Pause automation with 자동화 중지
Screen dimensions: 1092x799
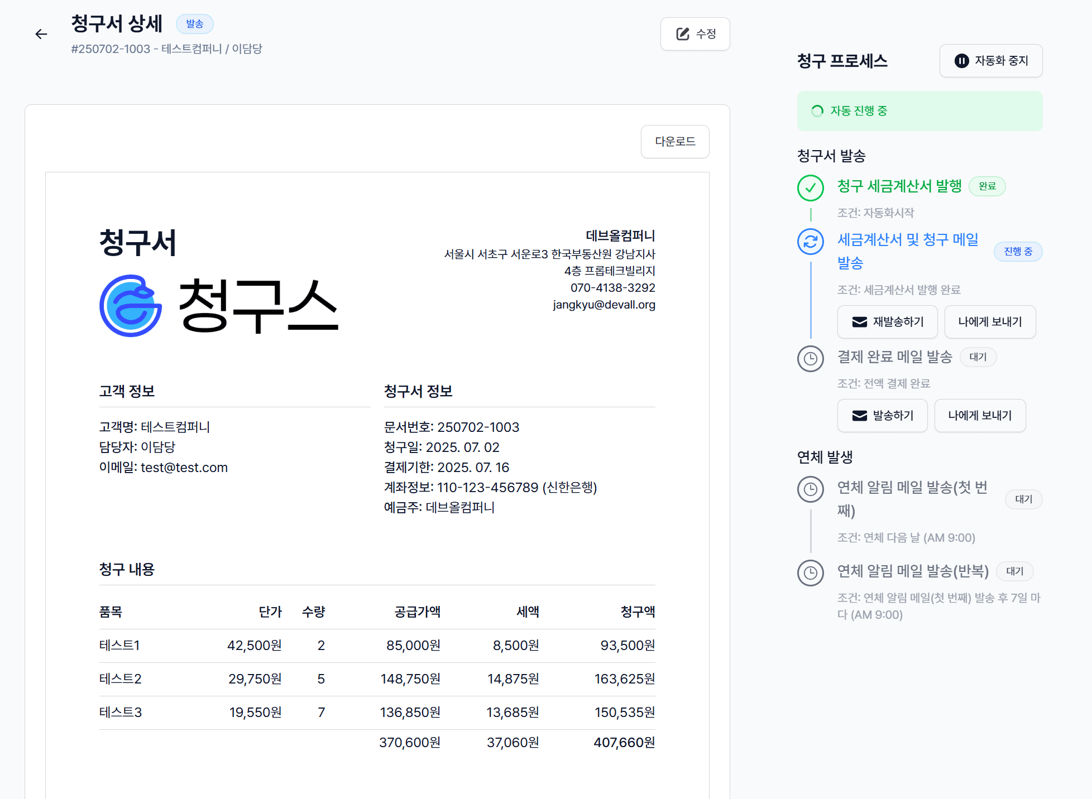click(991, 61)
